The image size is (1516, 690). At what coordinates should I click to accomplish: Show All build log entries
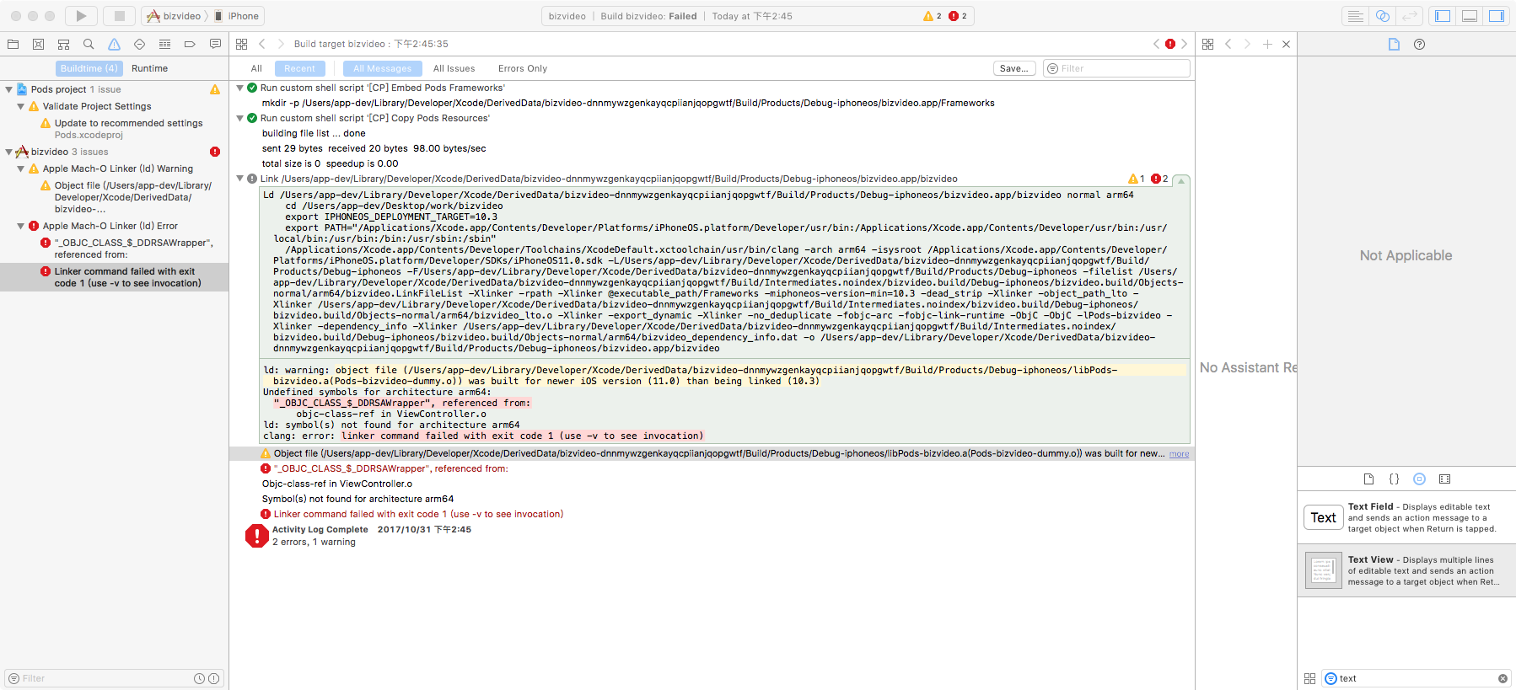[x=256, y=68]
